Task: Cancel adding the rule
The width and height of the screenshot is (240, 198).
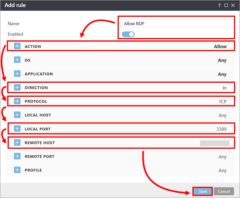Action: click(224, 192)
